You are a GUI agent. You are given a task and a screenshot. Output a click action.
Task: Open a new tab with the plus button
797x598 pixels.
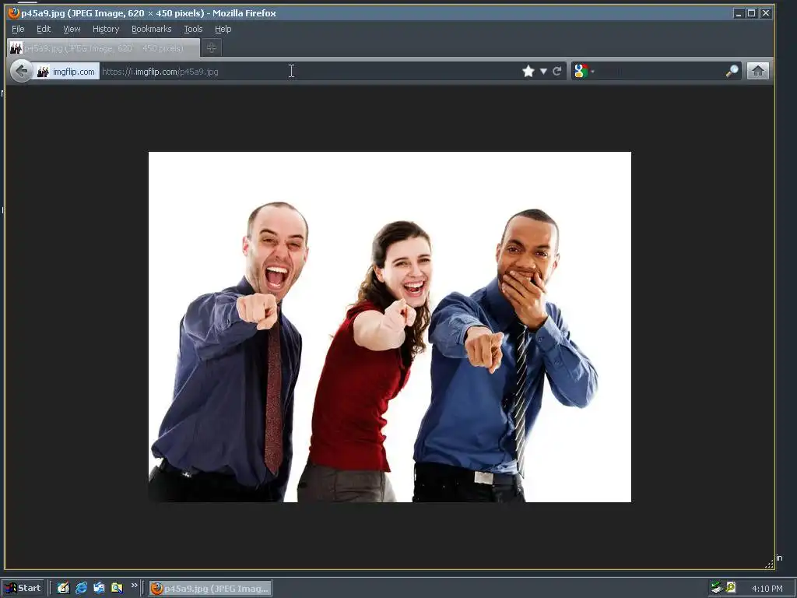(212, 47)
